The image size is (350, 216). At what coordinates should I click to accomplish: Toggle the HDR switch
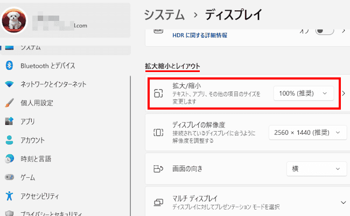[x=325, y=31]
